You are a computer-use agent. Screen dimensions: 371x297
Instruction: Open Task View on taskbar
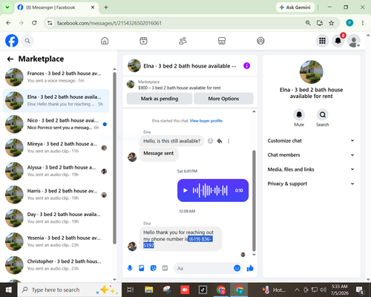(x=131, y=290)
